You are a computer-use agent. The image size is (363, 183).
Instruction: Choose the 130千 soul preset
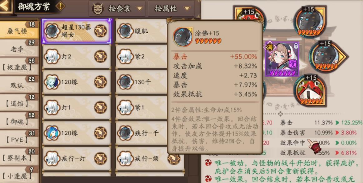[x=141, y=82]
